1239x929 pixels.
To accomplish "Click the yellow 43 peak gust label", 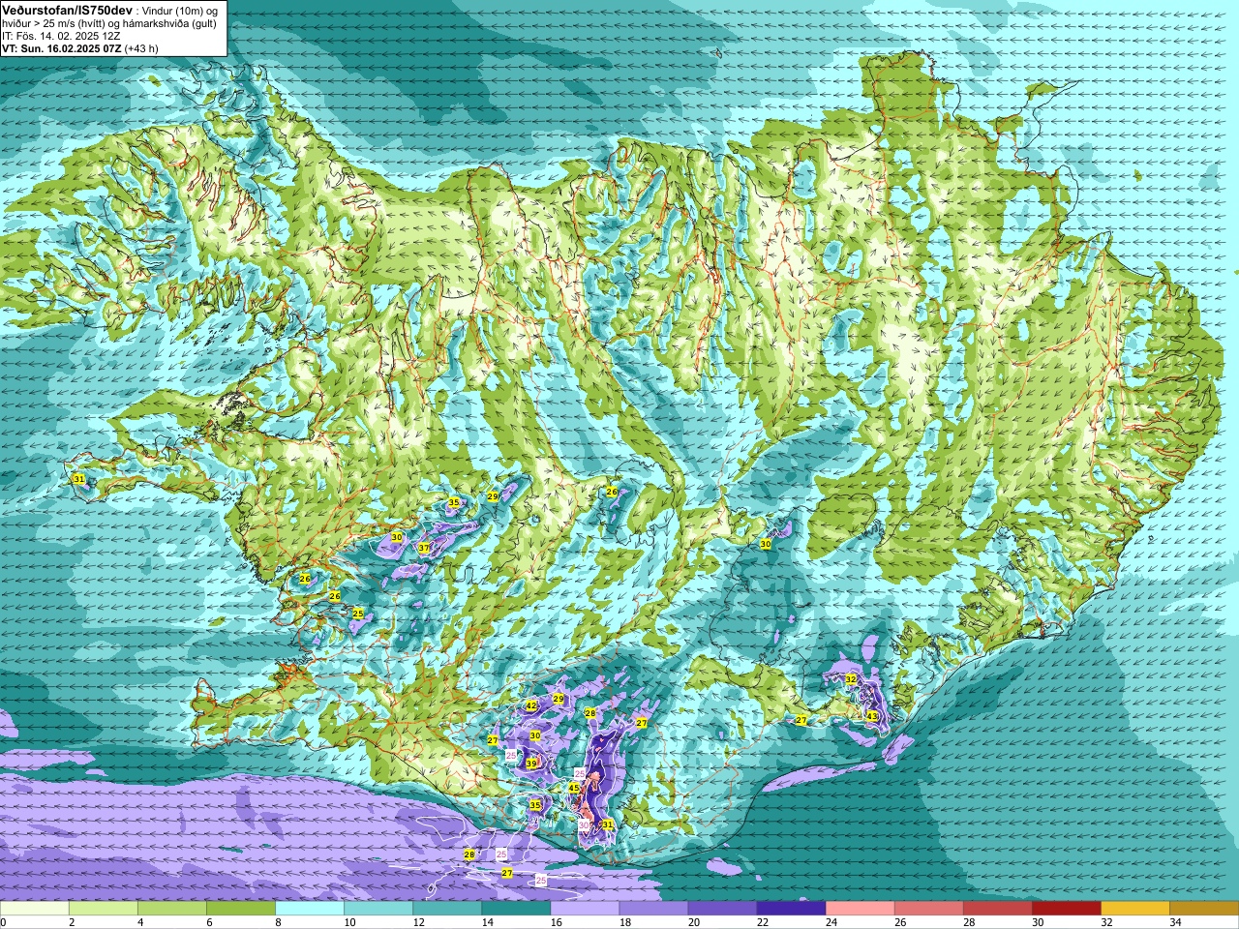I will (x=872, y=716).
